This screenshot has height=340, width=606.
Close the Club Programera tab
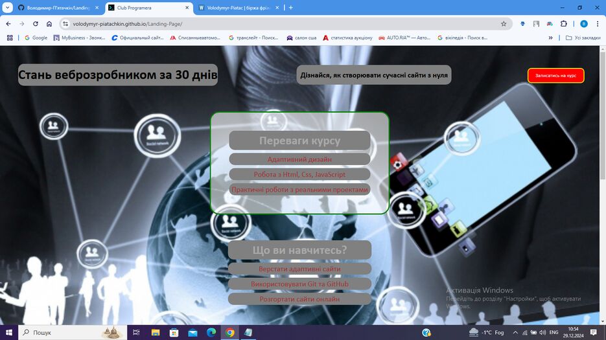click(187, 8)
